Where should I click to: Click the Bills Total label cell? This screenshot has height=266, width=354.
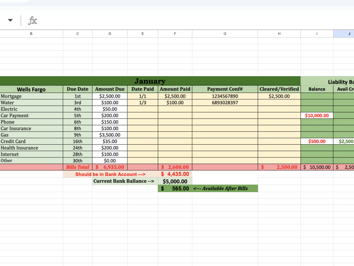(78, 167)
